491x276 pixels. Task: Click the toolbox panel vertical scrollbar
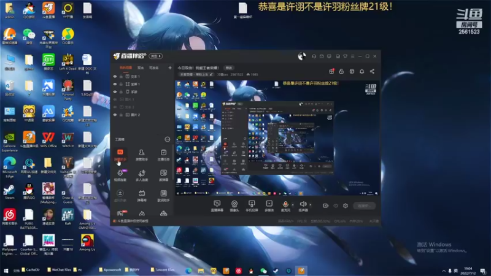[173, 163]
